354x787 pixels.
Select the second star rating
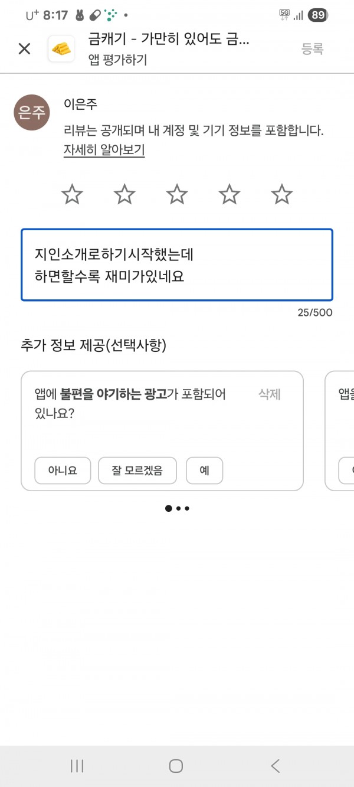tap(124, 194)
